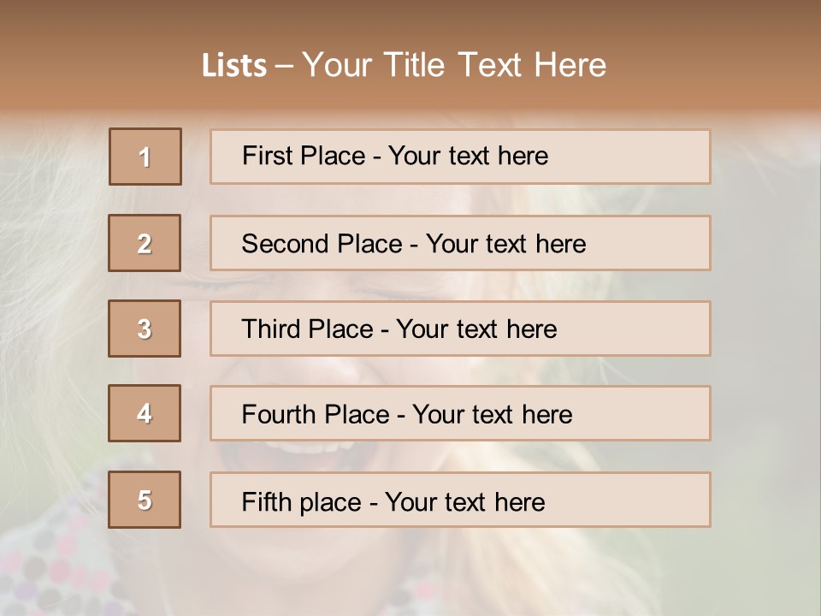This screenshot has height=616, width=821.
Task: Select the Your Title Text Here heading
Action: [454, 65]
